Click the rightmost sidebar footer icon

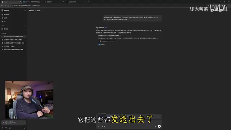tap(25, 127)
